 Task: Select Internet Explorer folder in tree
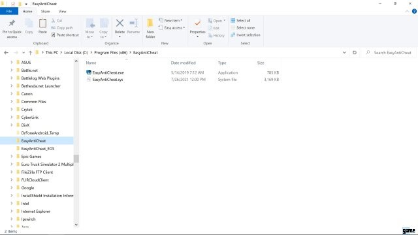[36, 211]
